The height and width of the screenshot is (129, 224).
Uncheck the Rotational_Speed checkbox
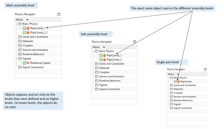click(x=24, y=63)
